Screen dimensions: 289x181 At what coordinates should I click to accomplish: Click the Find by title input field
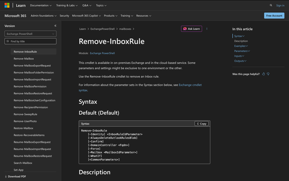(x=30, y=41)
